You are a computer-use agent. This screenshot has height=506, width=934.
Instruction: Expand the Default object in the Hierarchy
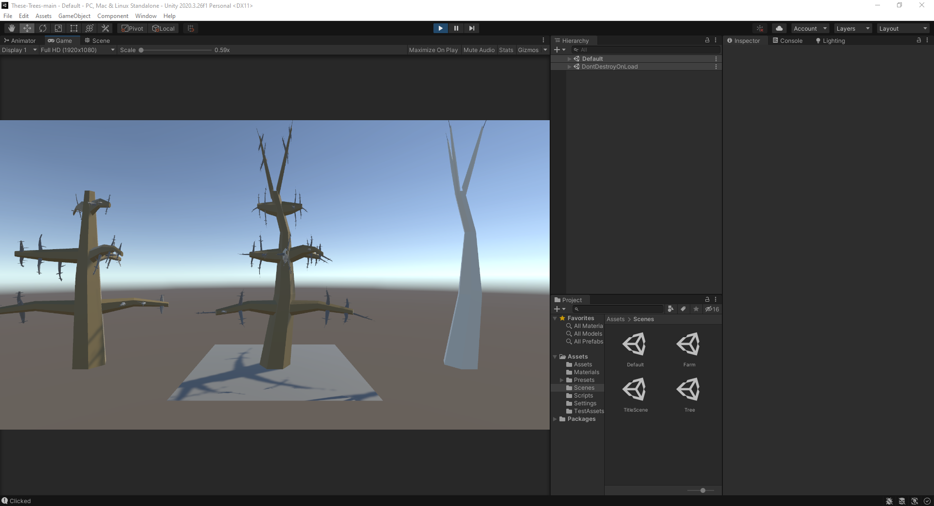point(570,58)
